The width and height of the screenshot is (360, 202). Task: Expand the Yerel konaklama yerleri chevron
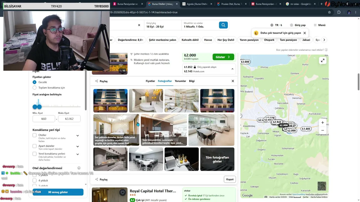[78, 154]
